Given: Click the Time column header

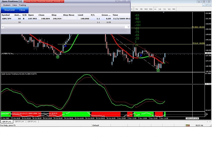Looking at the screenshot, I should tap(115, 15).
